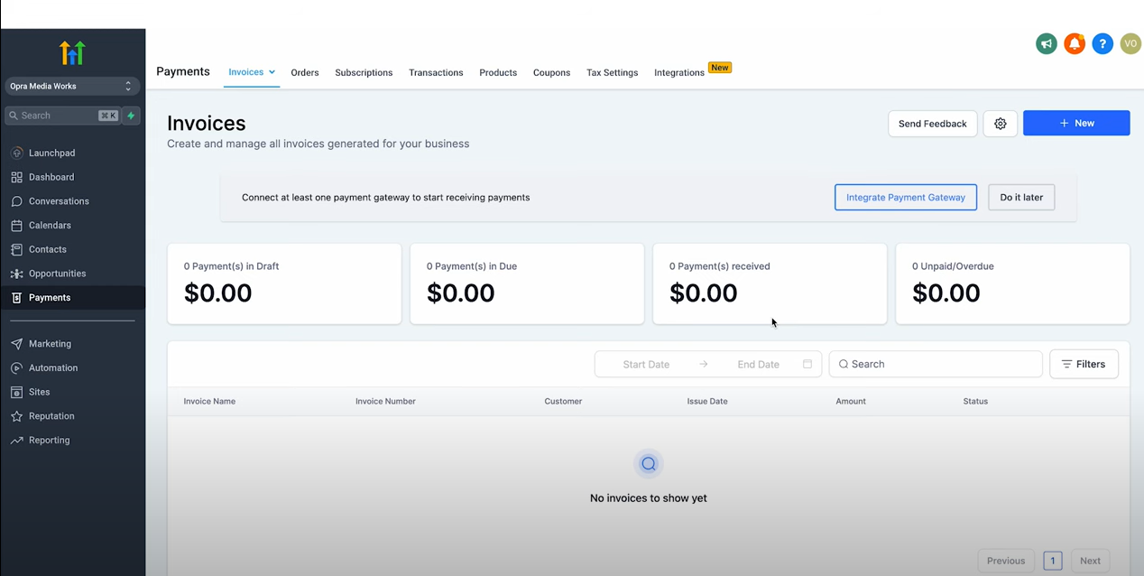1144x576 pixels.
Task: Go to Conversations in the sidebar
Action: (59, 201)
